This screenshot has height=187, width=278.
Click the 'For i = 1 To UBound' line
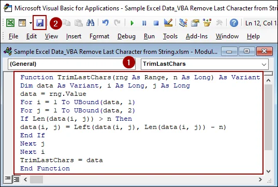point(78,102)
